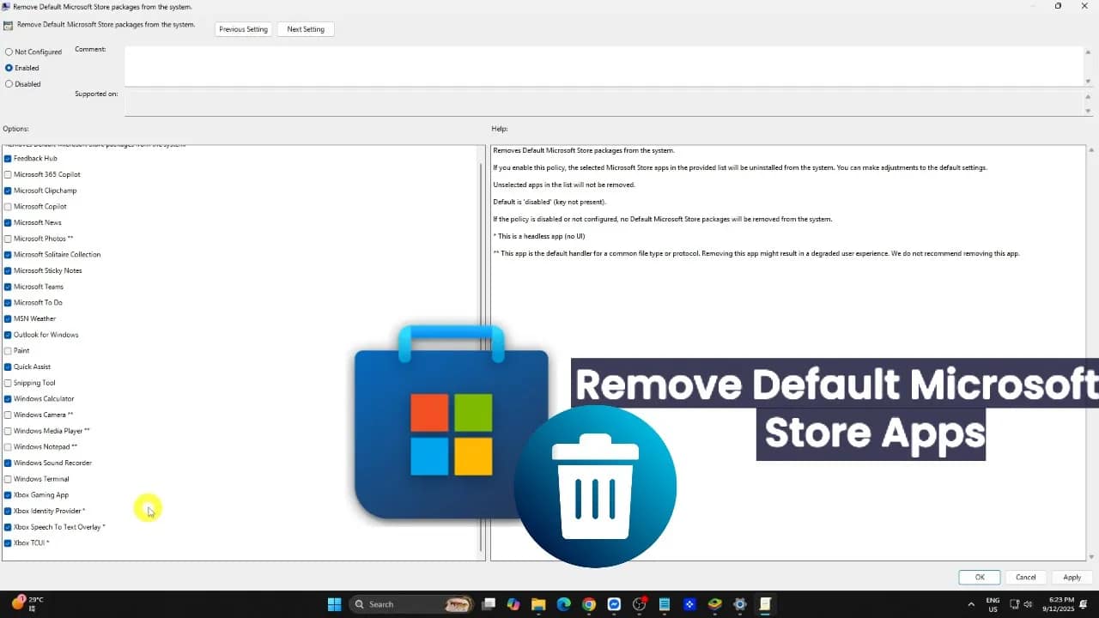Image resolution: width=1099 pixels, height=618 pixels.
Task: Select the Not Configured radio button
Action: [x=9, y=51]
